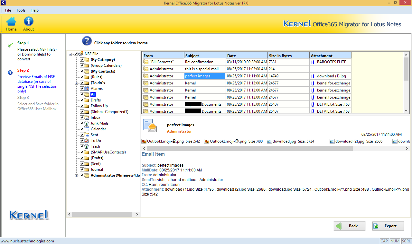Uncheck the Inbox folder checkbox
Screen dimensions: 412x244
[x=82, y=118]
